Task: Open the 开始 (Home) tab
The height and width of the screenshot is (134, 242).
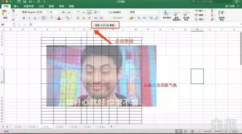Action: click(x=6, y=6)
